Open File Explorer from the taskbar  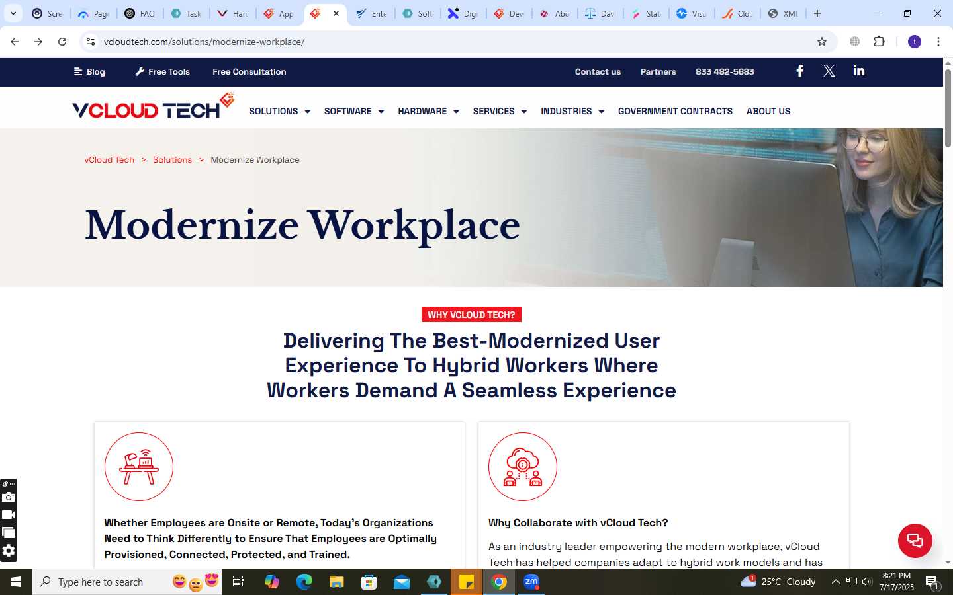(x=337, y=582)
